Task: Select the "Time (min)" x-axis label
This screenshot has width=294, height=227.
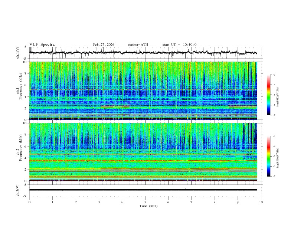Action: coord(148,206)
